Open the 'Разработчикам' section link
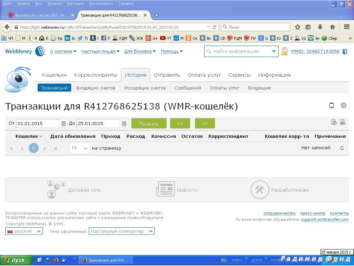 tap(280, 190)
